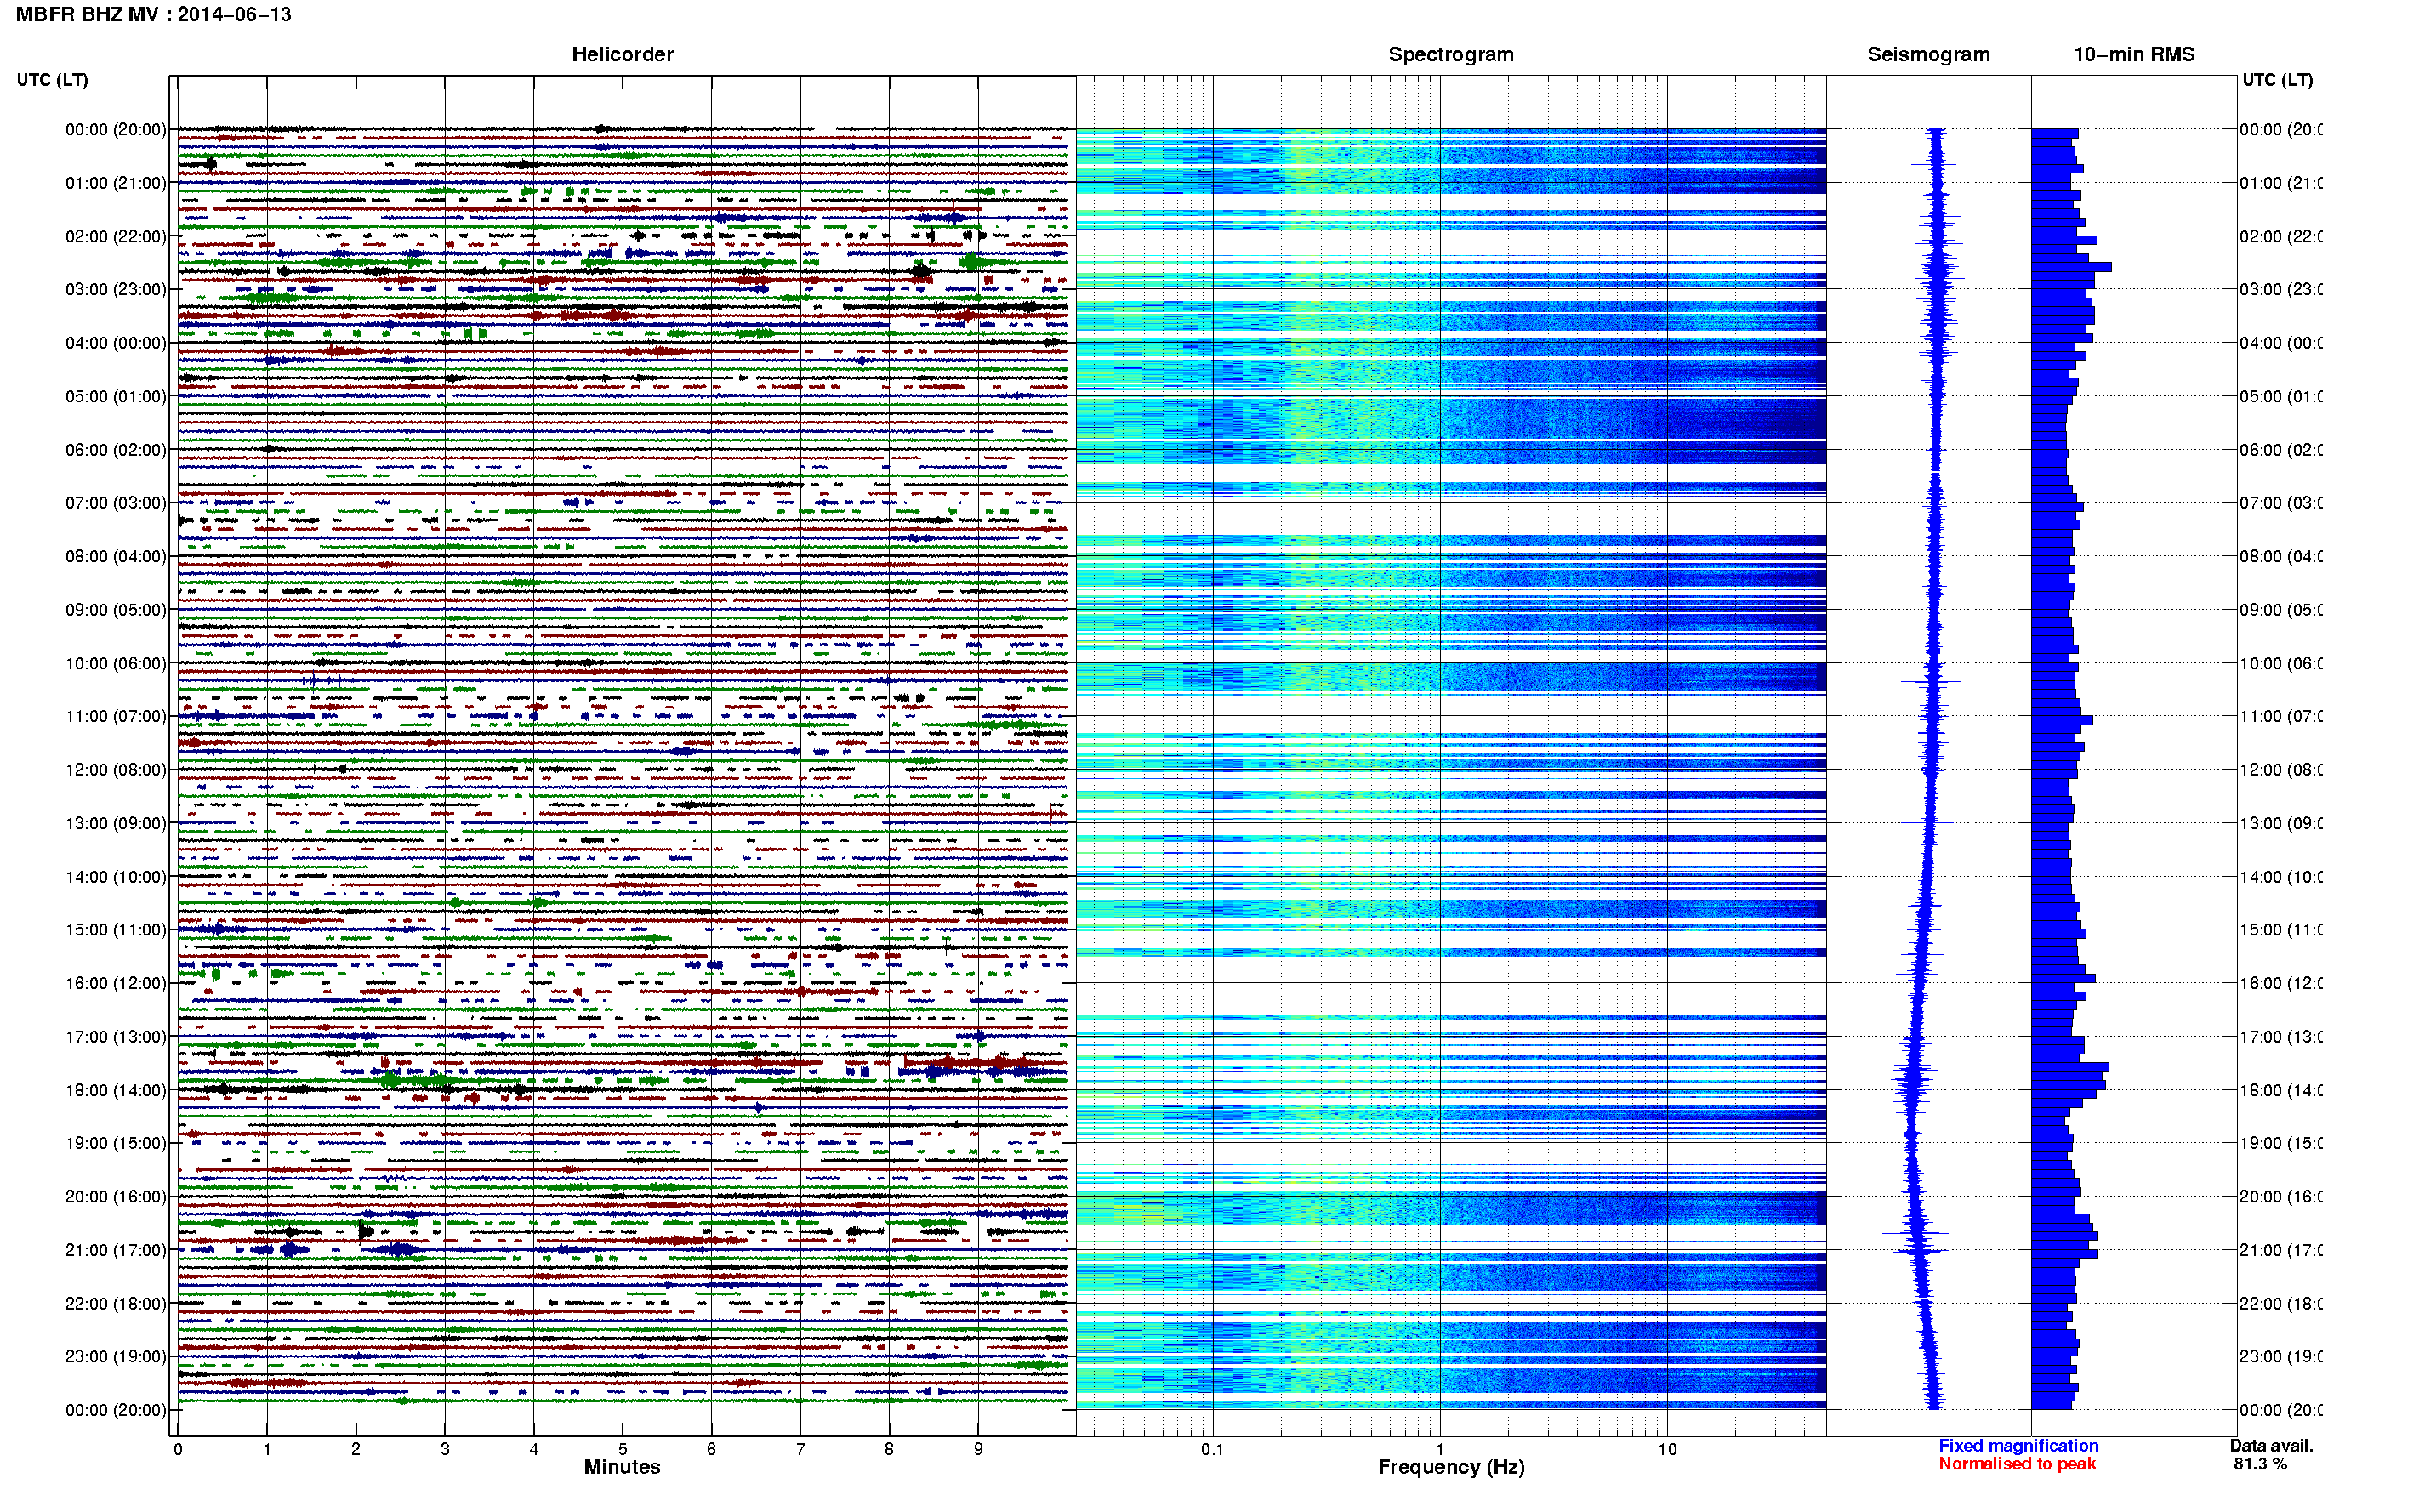Click the Fixed magnification legend text

pyautogui.click(x=2018, y=1446)
